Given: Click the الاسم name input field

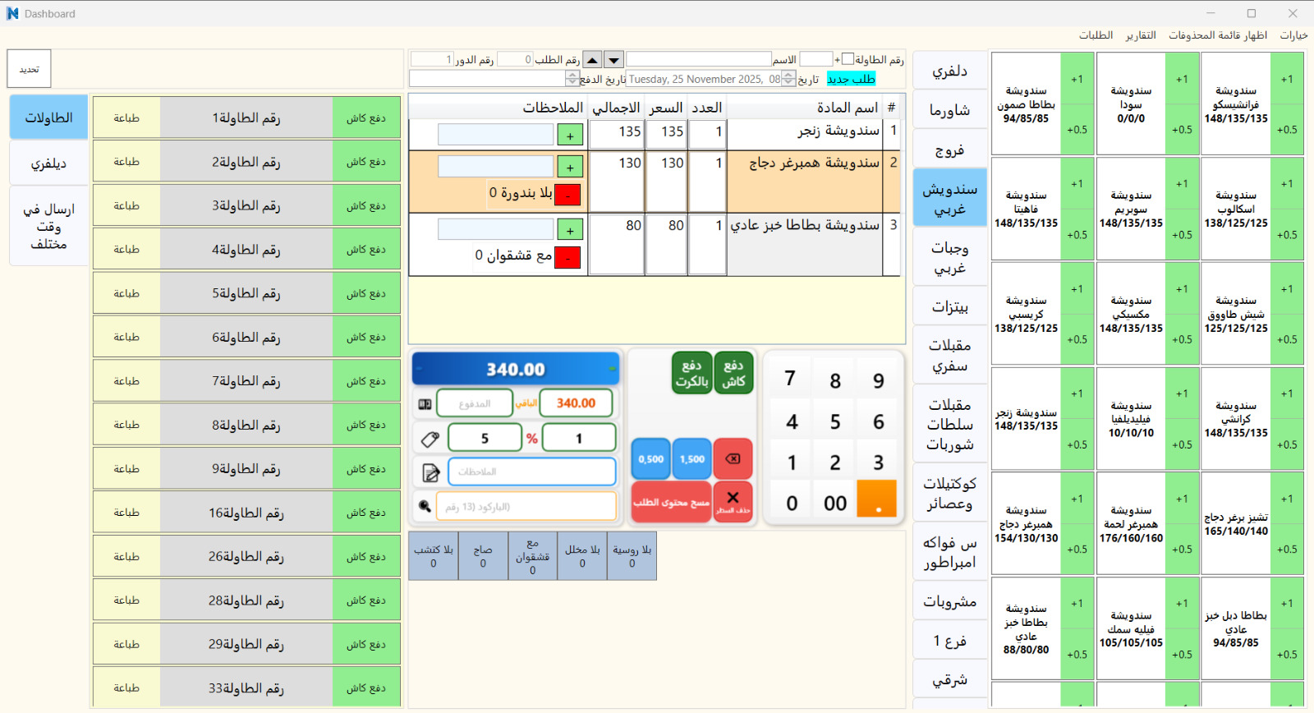Looking at the screenshot, I should pos(698,59).
